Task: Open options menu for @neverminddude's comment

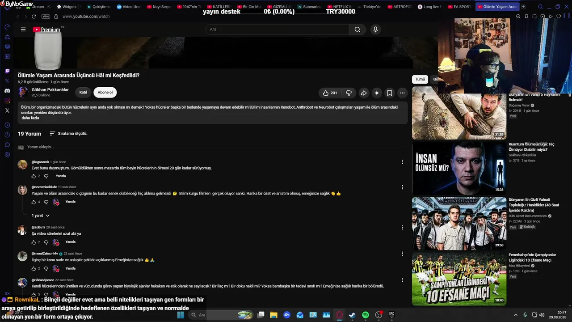Action: pyautogui.click(x=402, y=187)
